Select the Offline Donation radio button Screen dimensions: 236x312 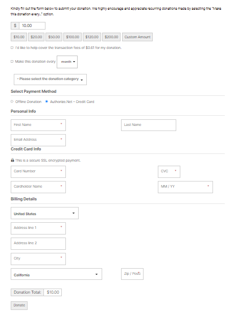12,101
